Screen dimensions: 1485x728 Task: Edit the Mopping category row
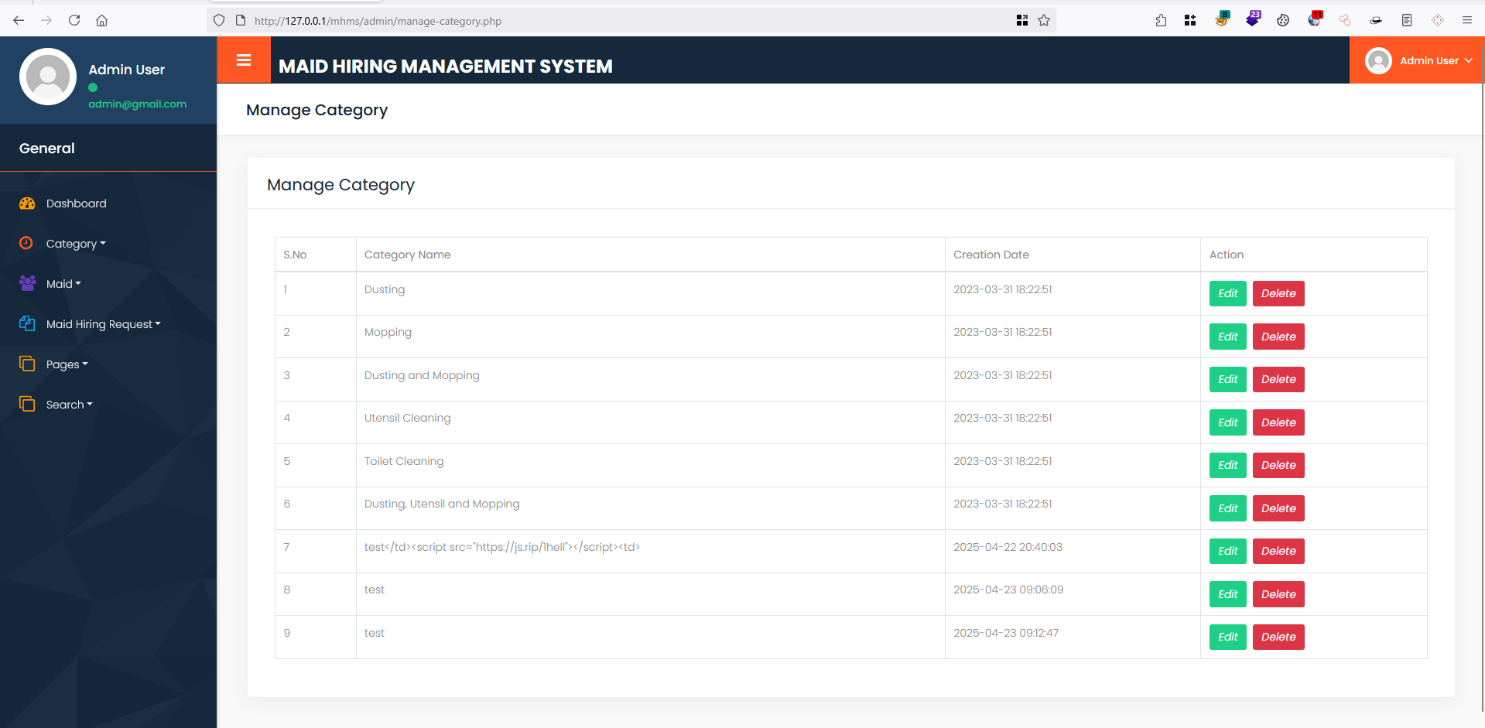click(x=1228, y=337)
